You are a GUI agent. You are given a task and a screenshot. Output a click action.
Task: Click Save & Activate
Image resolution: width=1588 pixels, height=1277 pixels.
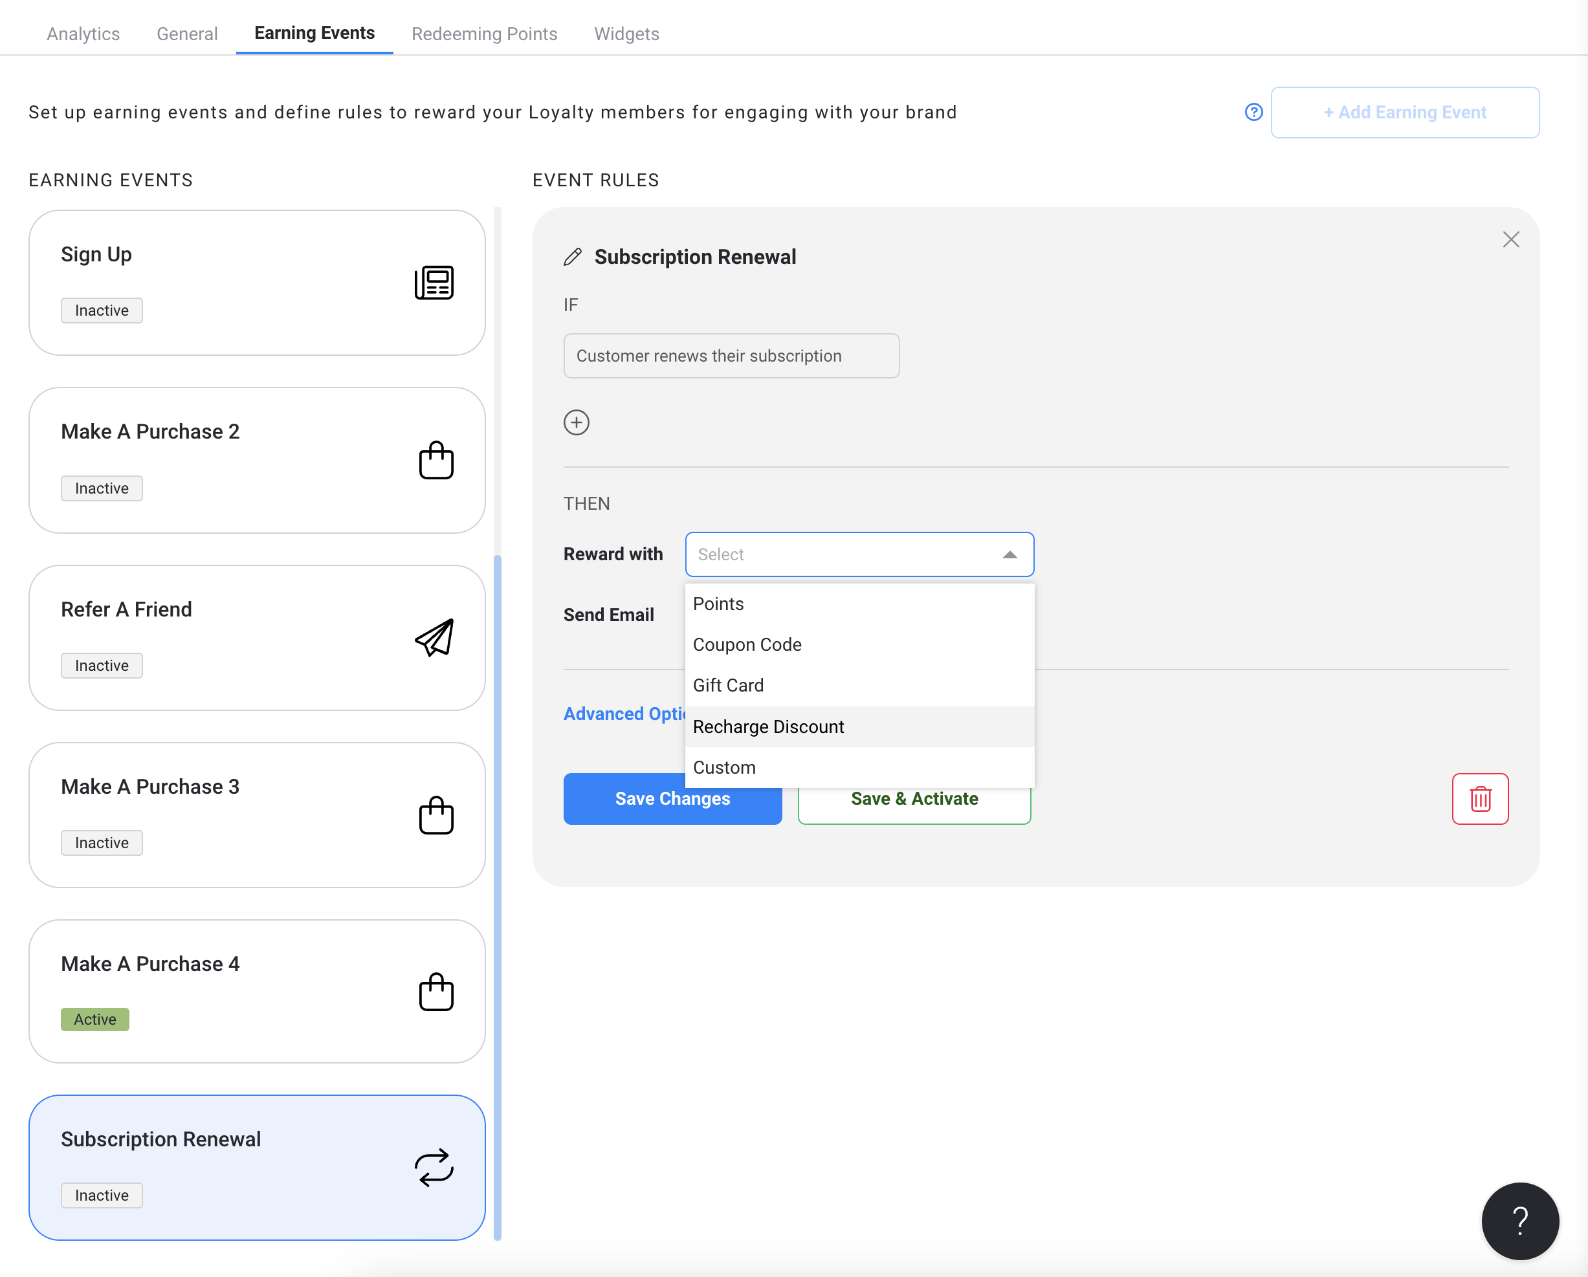914,799
